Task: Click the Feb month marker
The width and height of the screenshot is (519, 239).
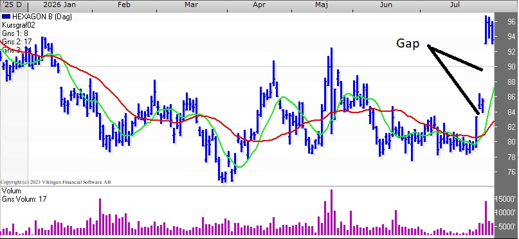Action: tap(124, 4)
